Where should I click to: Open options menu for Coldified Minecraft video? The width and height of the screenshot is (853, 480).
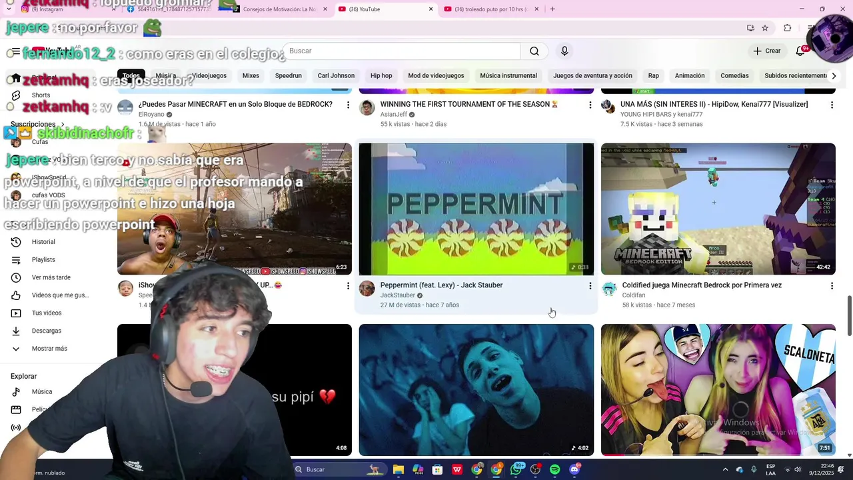pos(832,285)
